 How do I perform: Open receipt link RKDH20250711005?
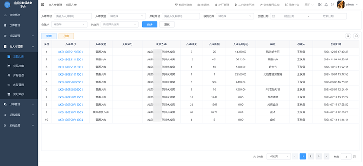pos(70,112)
